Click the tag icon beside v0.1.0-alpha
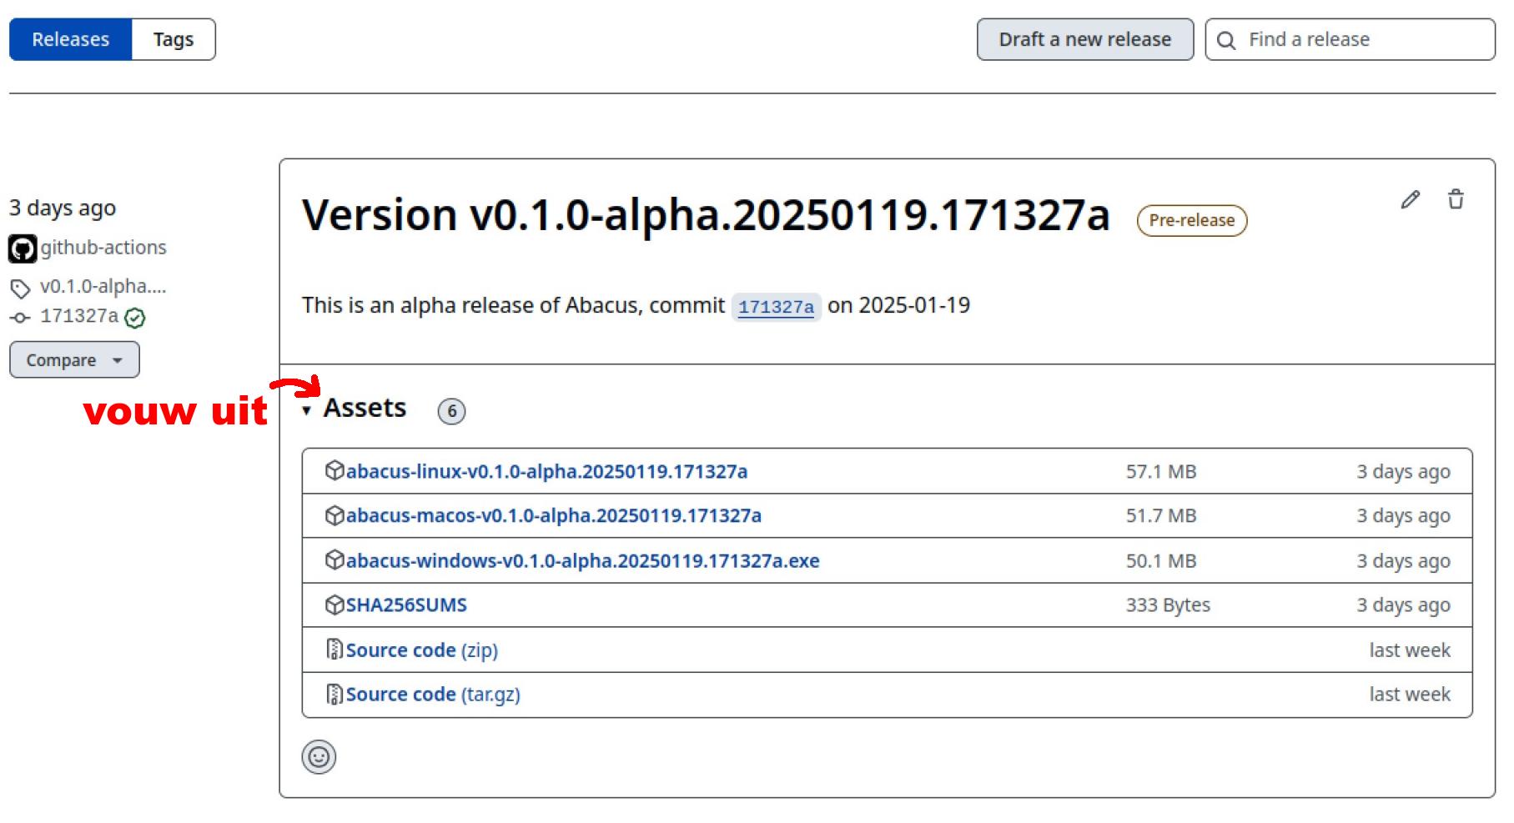Viewport: 1514px width, 823px height. click(20, 289)
